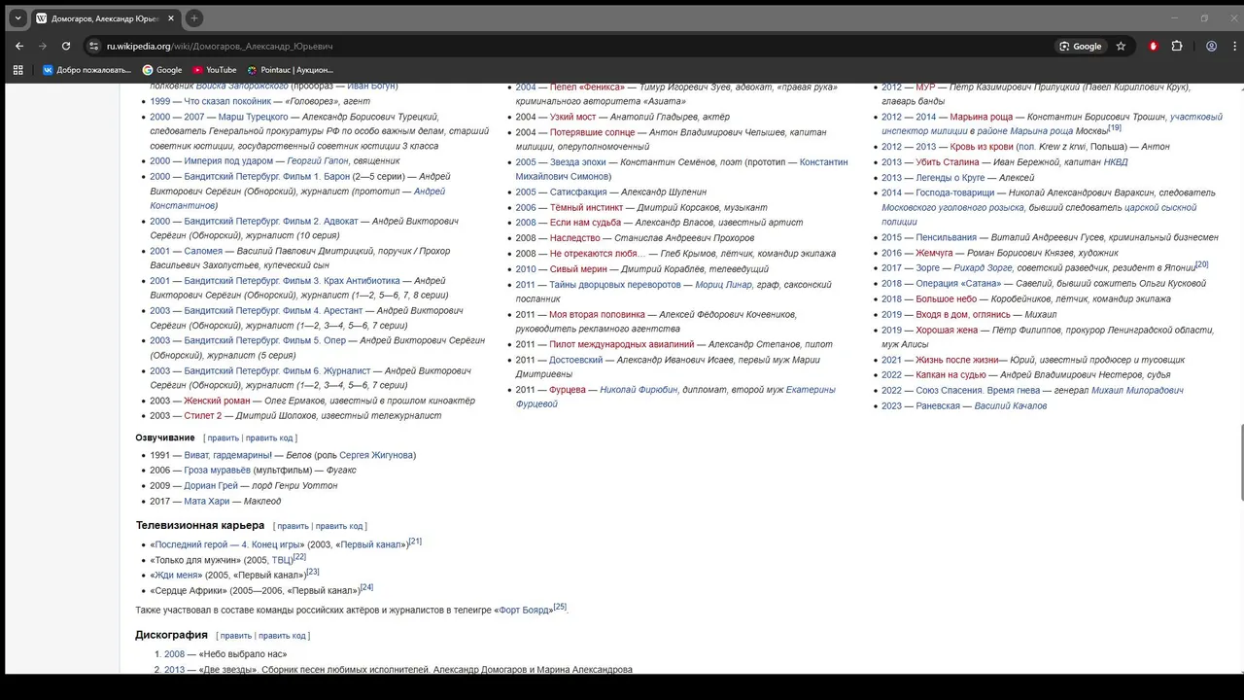This screenshot has height=700, width=1244.
Task: Open Последний герой — 4. Конец игры link
Action: tap(229, 544)
